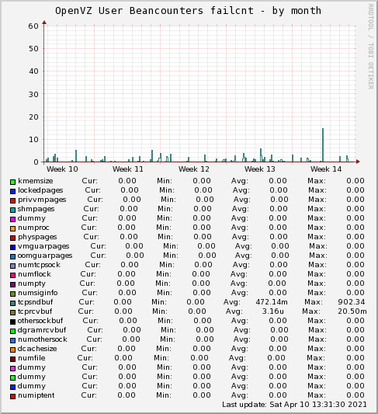The image size is (378, 414).
Task: Click the numiptent red color swatch
Action: coord(12,396)
